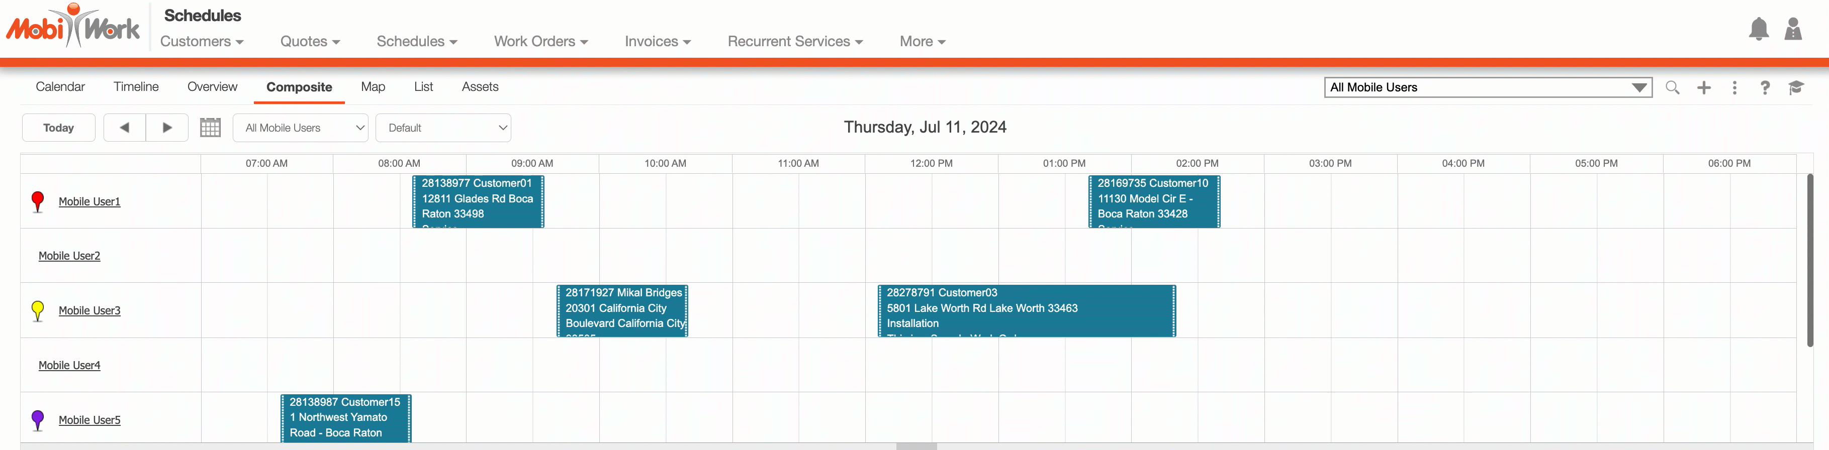
Task: Switch to the Timeline tab
Action: coord(136,86)
